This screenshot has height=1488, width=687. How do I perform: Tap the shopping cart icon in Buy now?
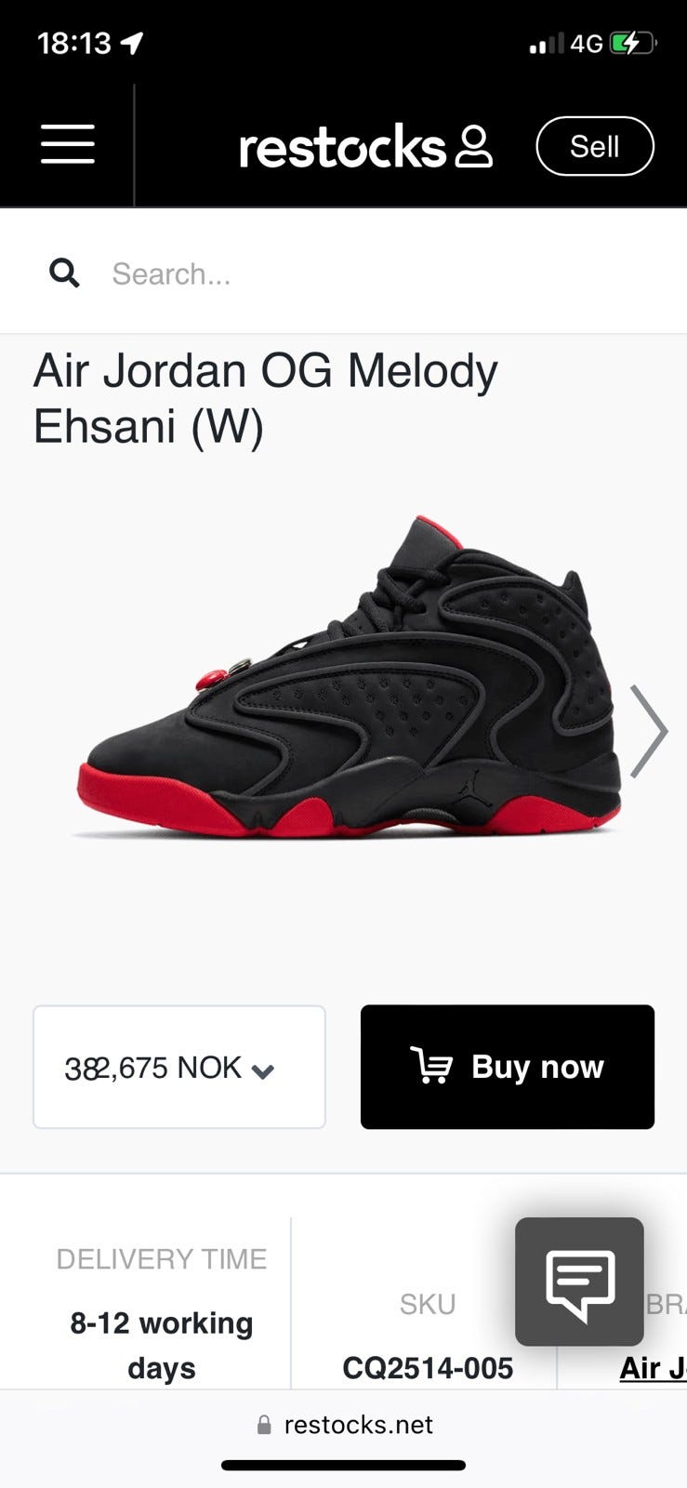pos(430,1066)
